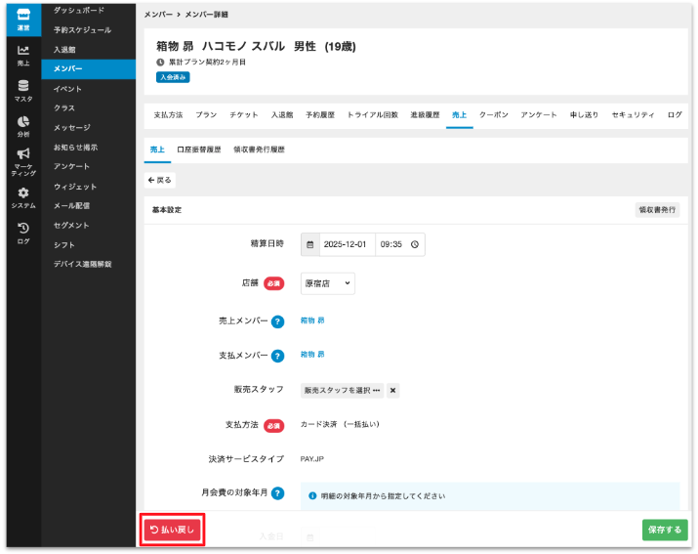This screenshot has width=698, height=554.
Task: Click the green 保存する button
Action: pos(664,530)
